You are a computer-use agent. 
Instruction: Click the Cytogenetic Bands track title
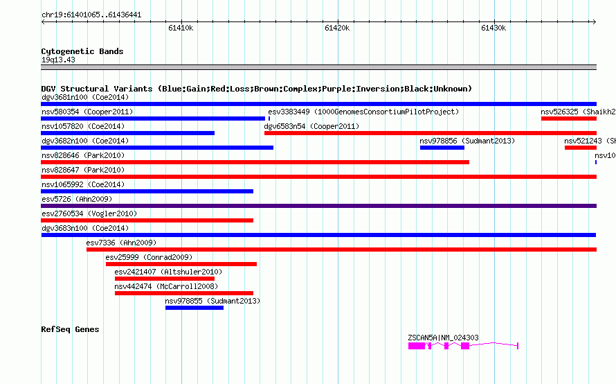point(82,51)
